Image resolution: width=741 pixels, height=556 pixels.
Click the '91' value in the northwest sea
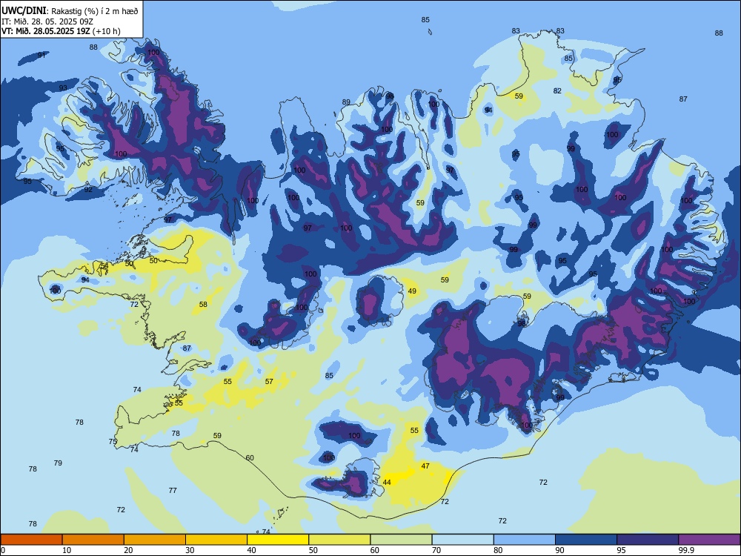click(x=41, y=55)
